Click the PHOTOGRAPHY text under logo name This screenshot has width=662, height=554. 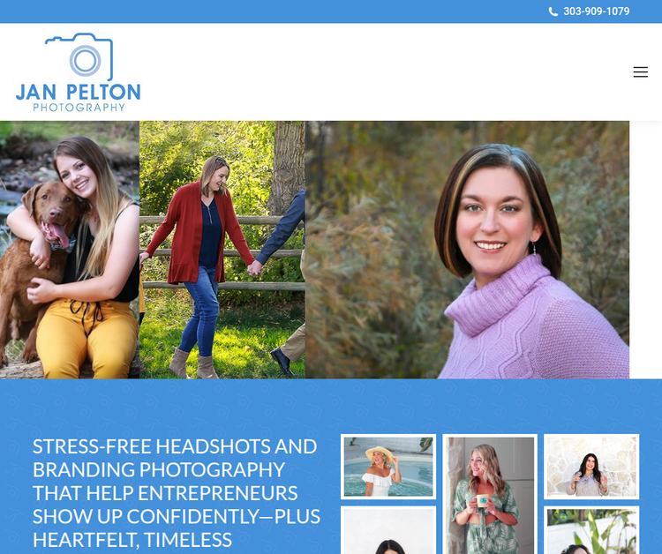79,107
